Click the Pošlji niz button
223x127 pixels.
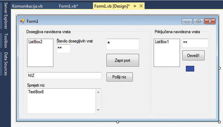click(x=119, y=77)
